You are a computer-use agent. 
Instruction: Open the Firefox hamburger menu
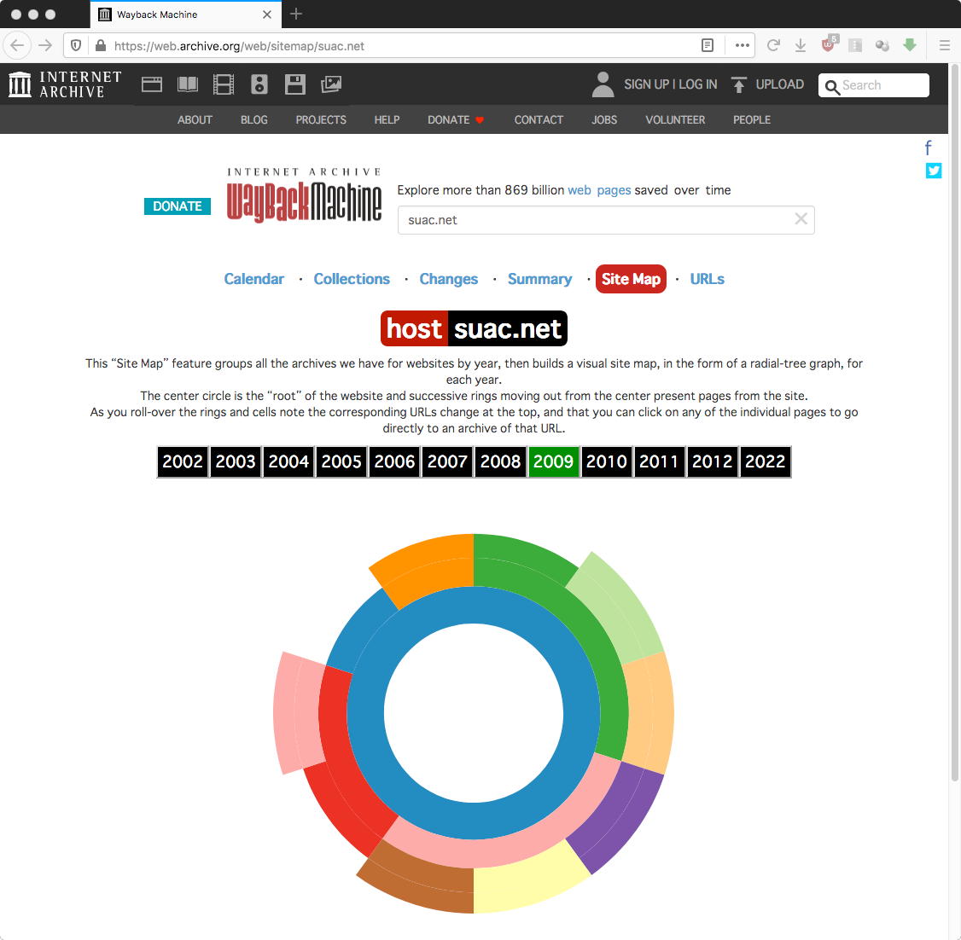click(945, 45)
